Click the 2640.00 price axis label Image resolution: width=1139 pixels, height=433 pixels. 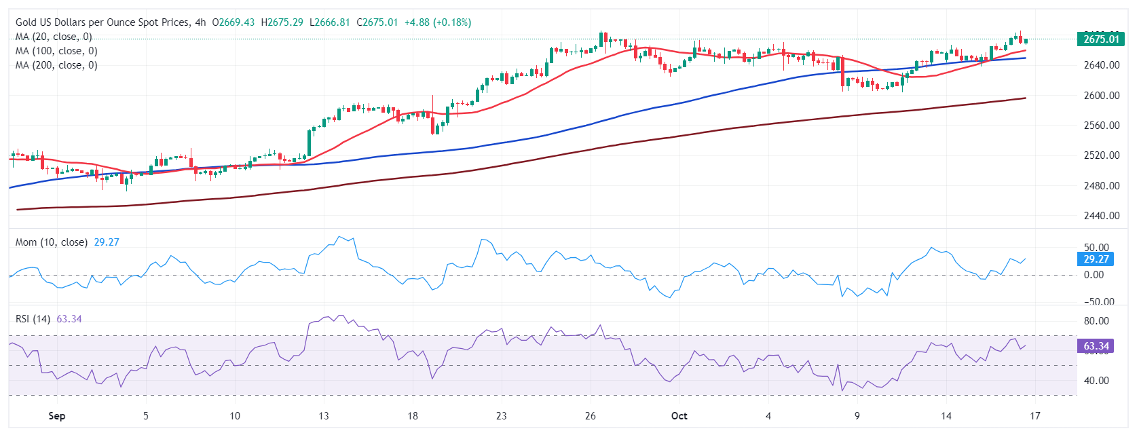(x=1102, y=65)
